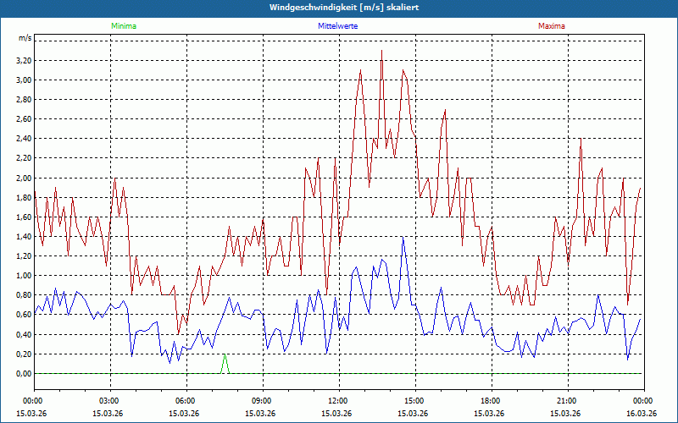
Task: Click the 0,60 y-axis value
Action: 24,315
